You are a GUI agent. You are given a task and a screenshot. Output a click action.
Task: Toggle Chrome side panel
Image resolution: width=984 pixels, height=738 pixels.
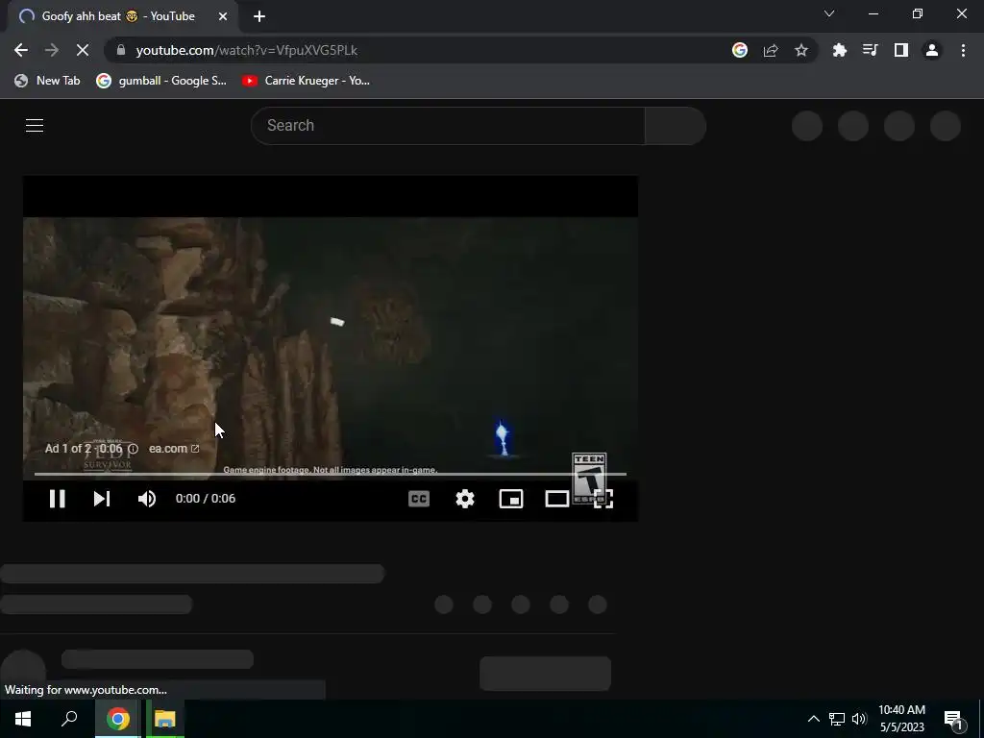click(901, 50)
